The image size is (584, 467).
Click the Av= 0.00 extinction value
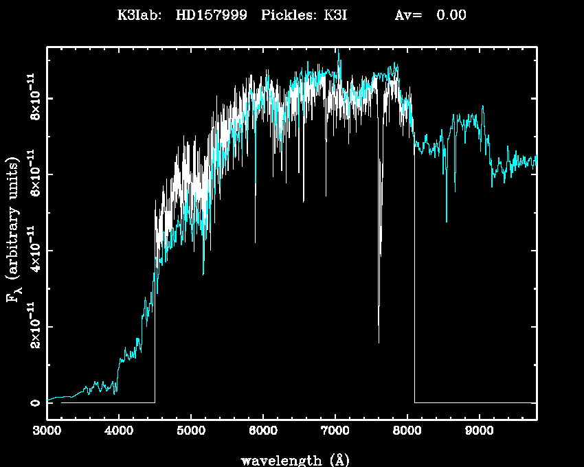[430, 15]
